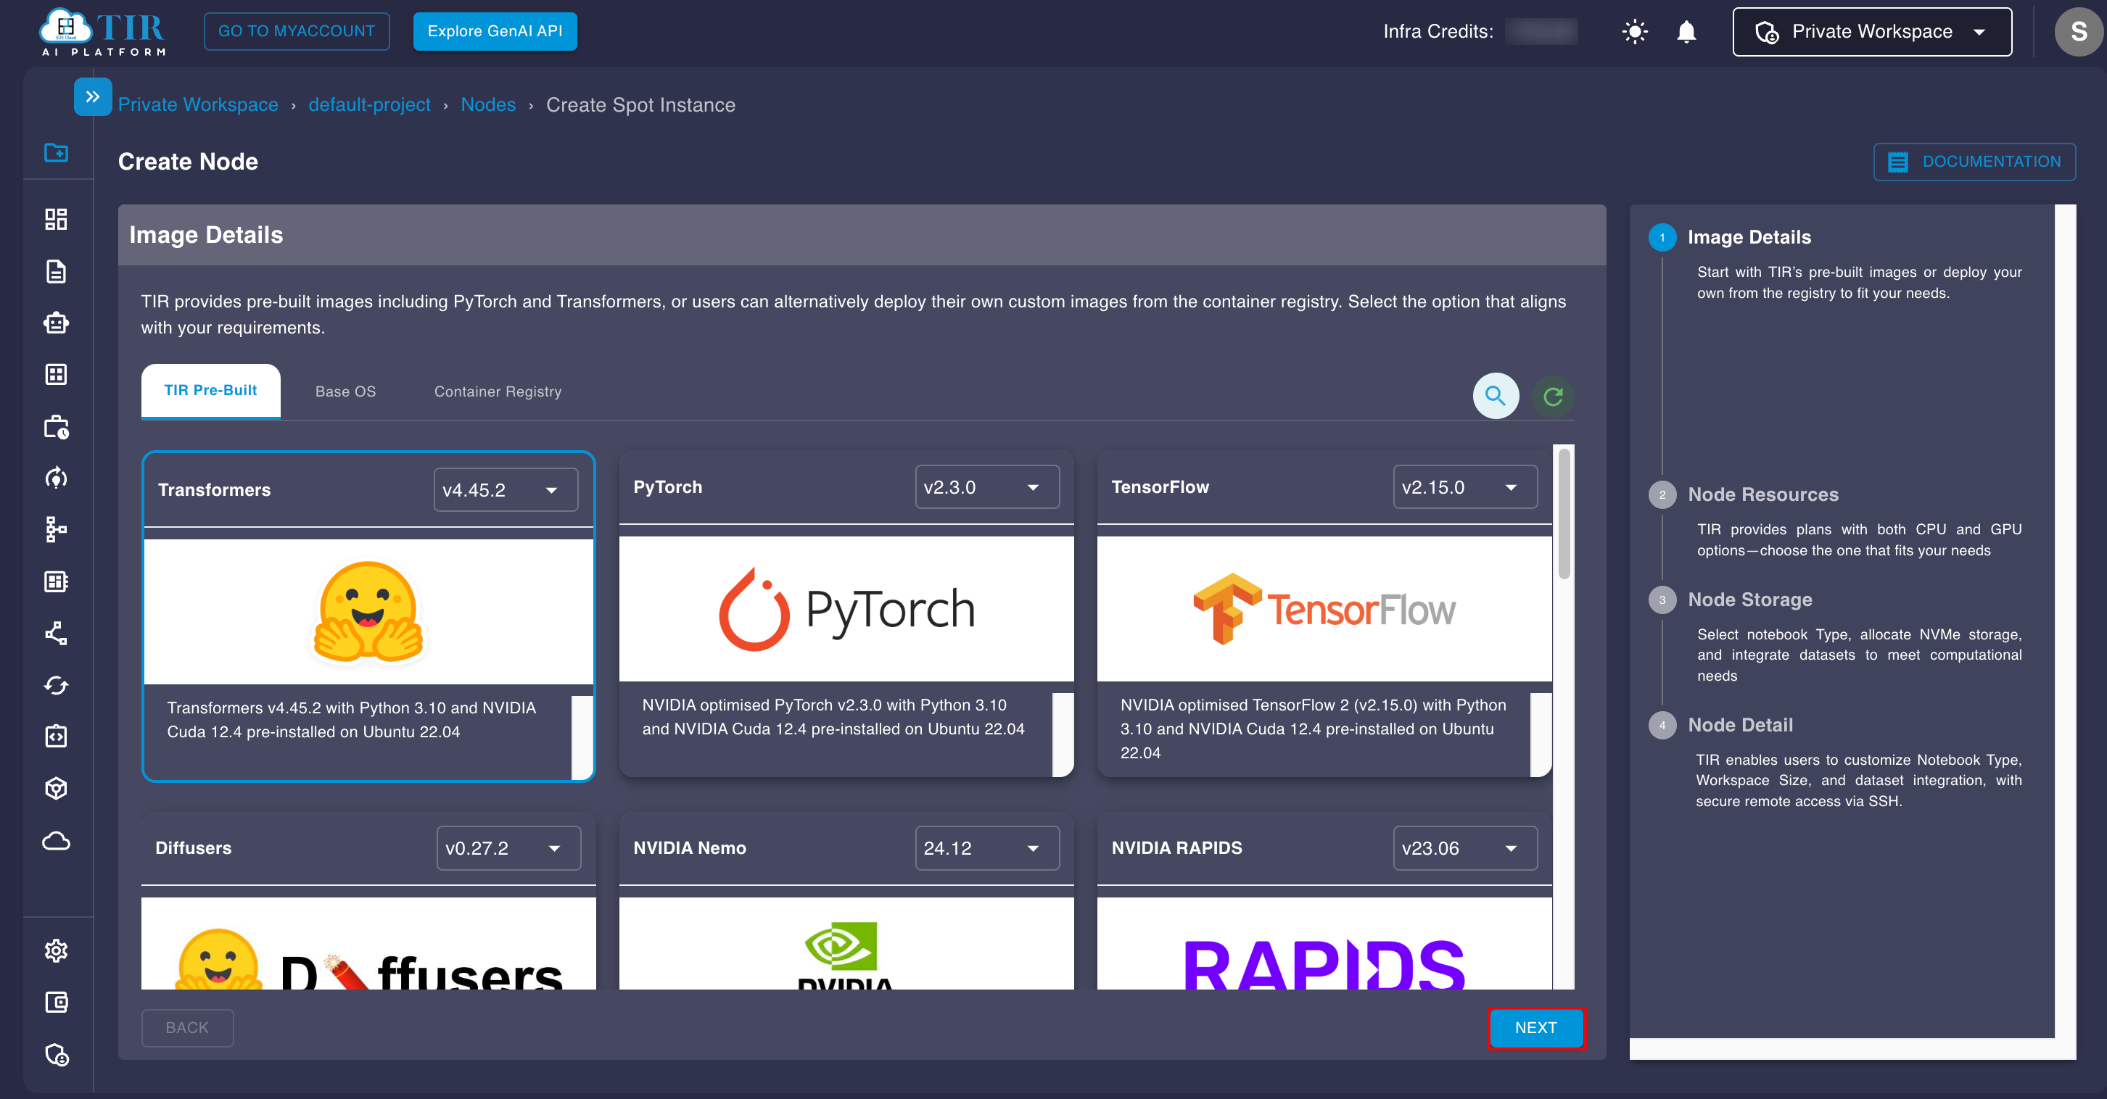Select the PyTorch image card logo
This screenshot has height=1099, width=2107.
[846, 608]
